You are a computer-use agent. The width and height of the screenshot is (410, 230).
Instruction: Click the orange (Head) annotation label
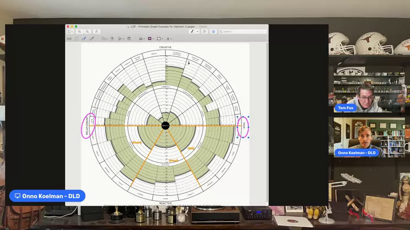click(x=173, y=161)
